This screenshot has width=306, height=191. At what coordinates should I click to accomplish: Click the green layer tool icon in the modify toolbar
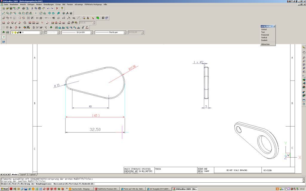pos(98,18)
